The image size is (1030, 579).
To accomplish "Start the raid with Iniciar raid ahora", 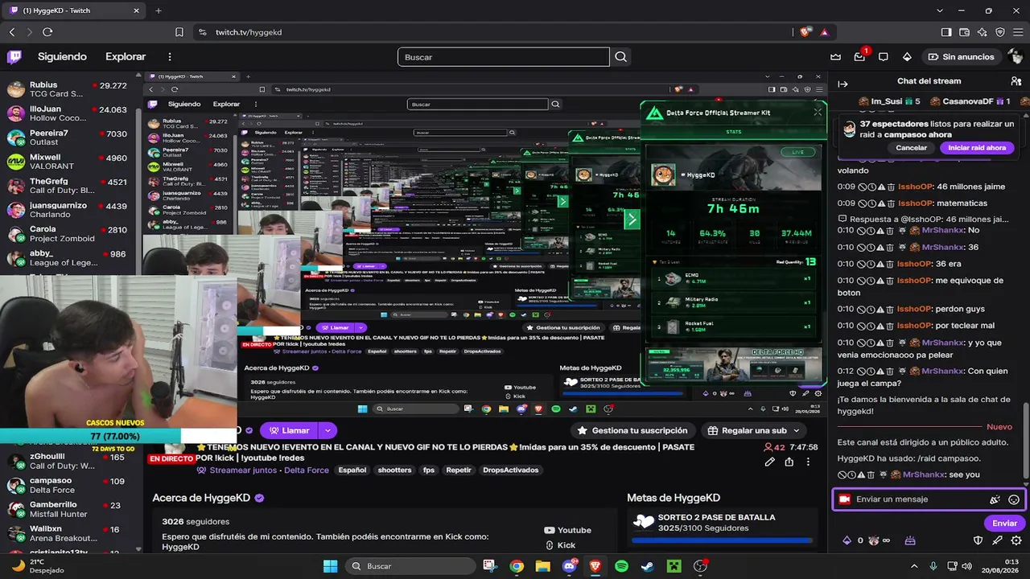I will pos(977,148).
